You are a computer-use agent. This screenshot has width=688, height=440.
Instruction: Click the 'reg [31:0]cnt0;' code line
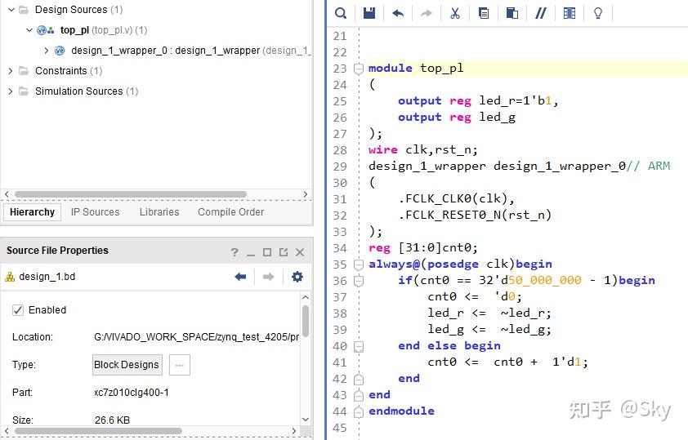tap(423, 248)
